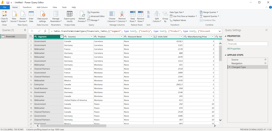Viewport: 272px width, 131px height.
Task: Click the query Name input field
Action: pos(248,44)
